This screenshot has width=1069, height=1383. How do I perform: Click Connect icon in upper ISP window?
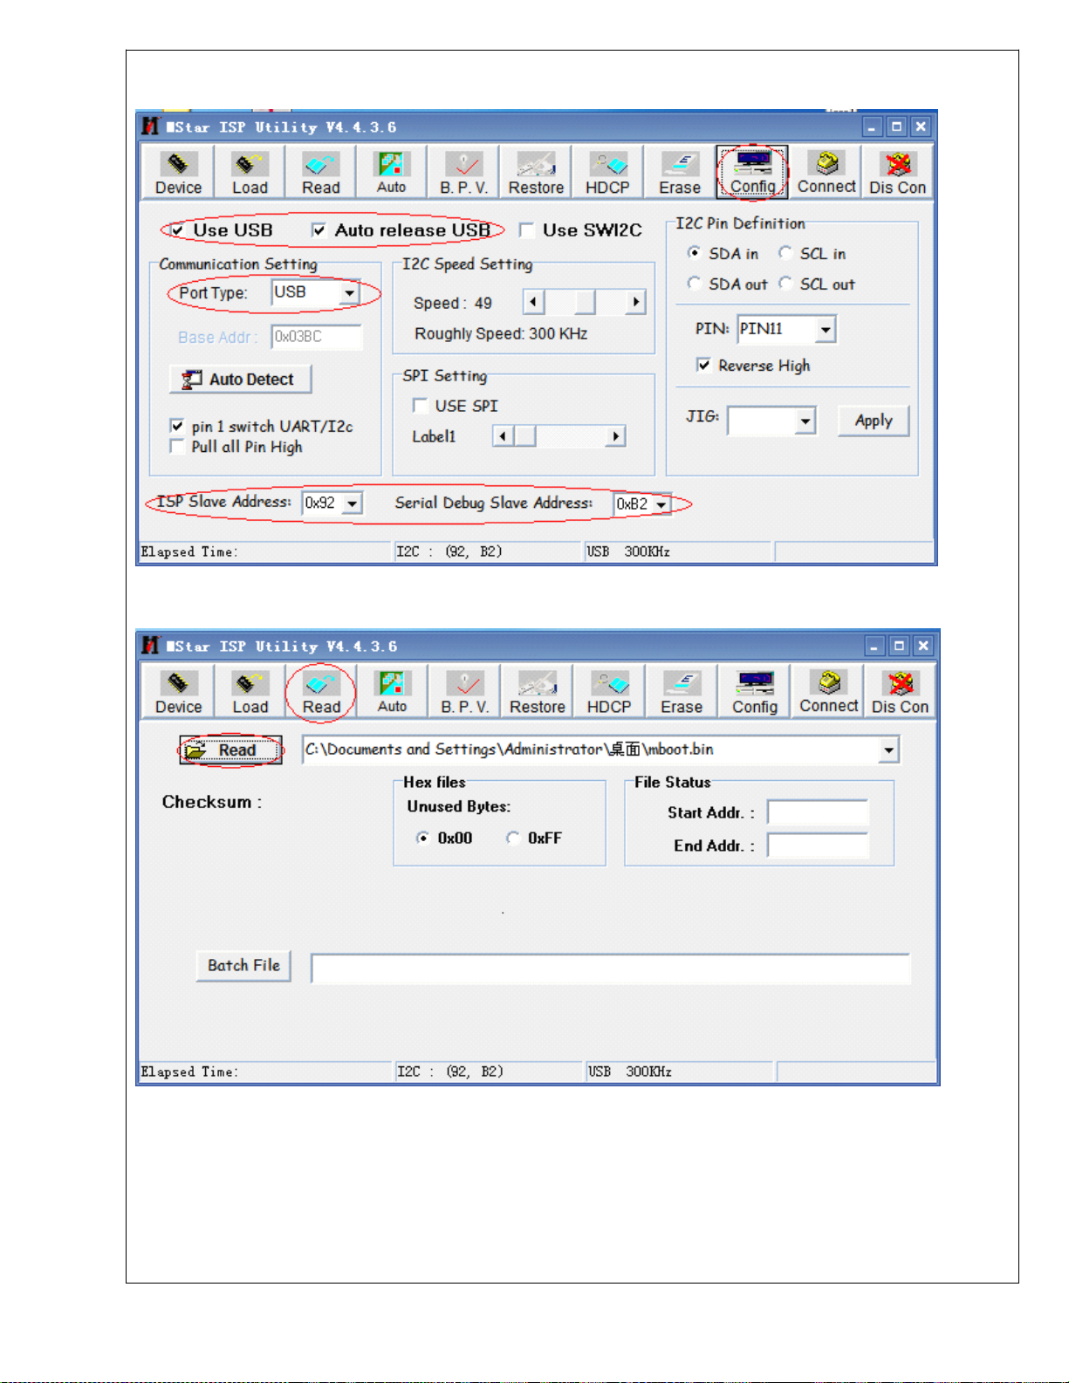pyautogui.click(x=826, y=172)
